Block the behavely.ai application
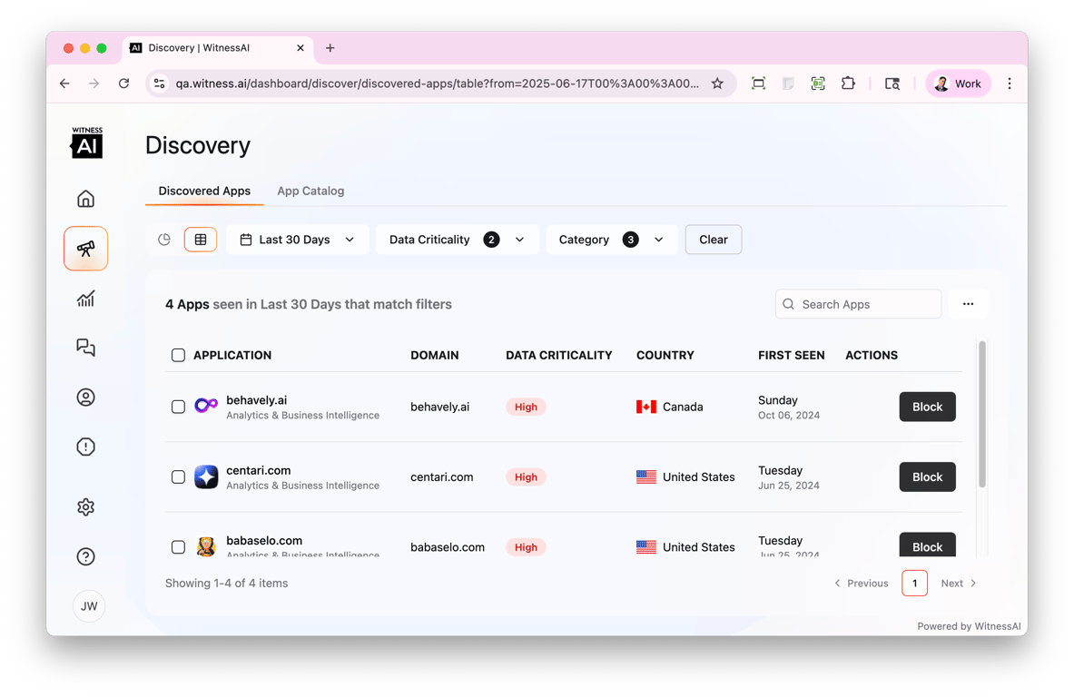 pos(927,407)
